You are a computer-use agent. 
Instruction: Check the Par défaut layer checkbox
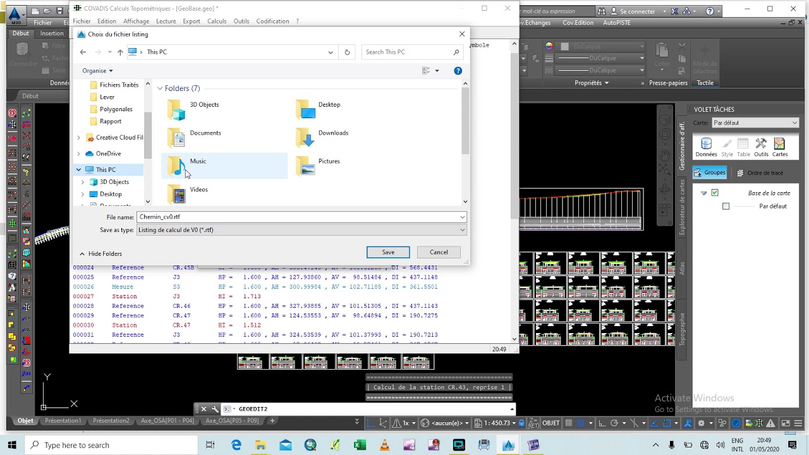pyautogui.click(x=726, y=206)
